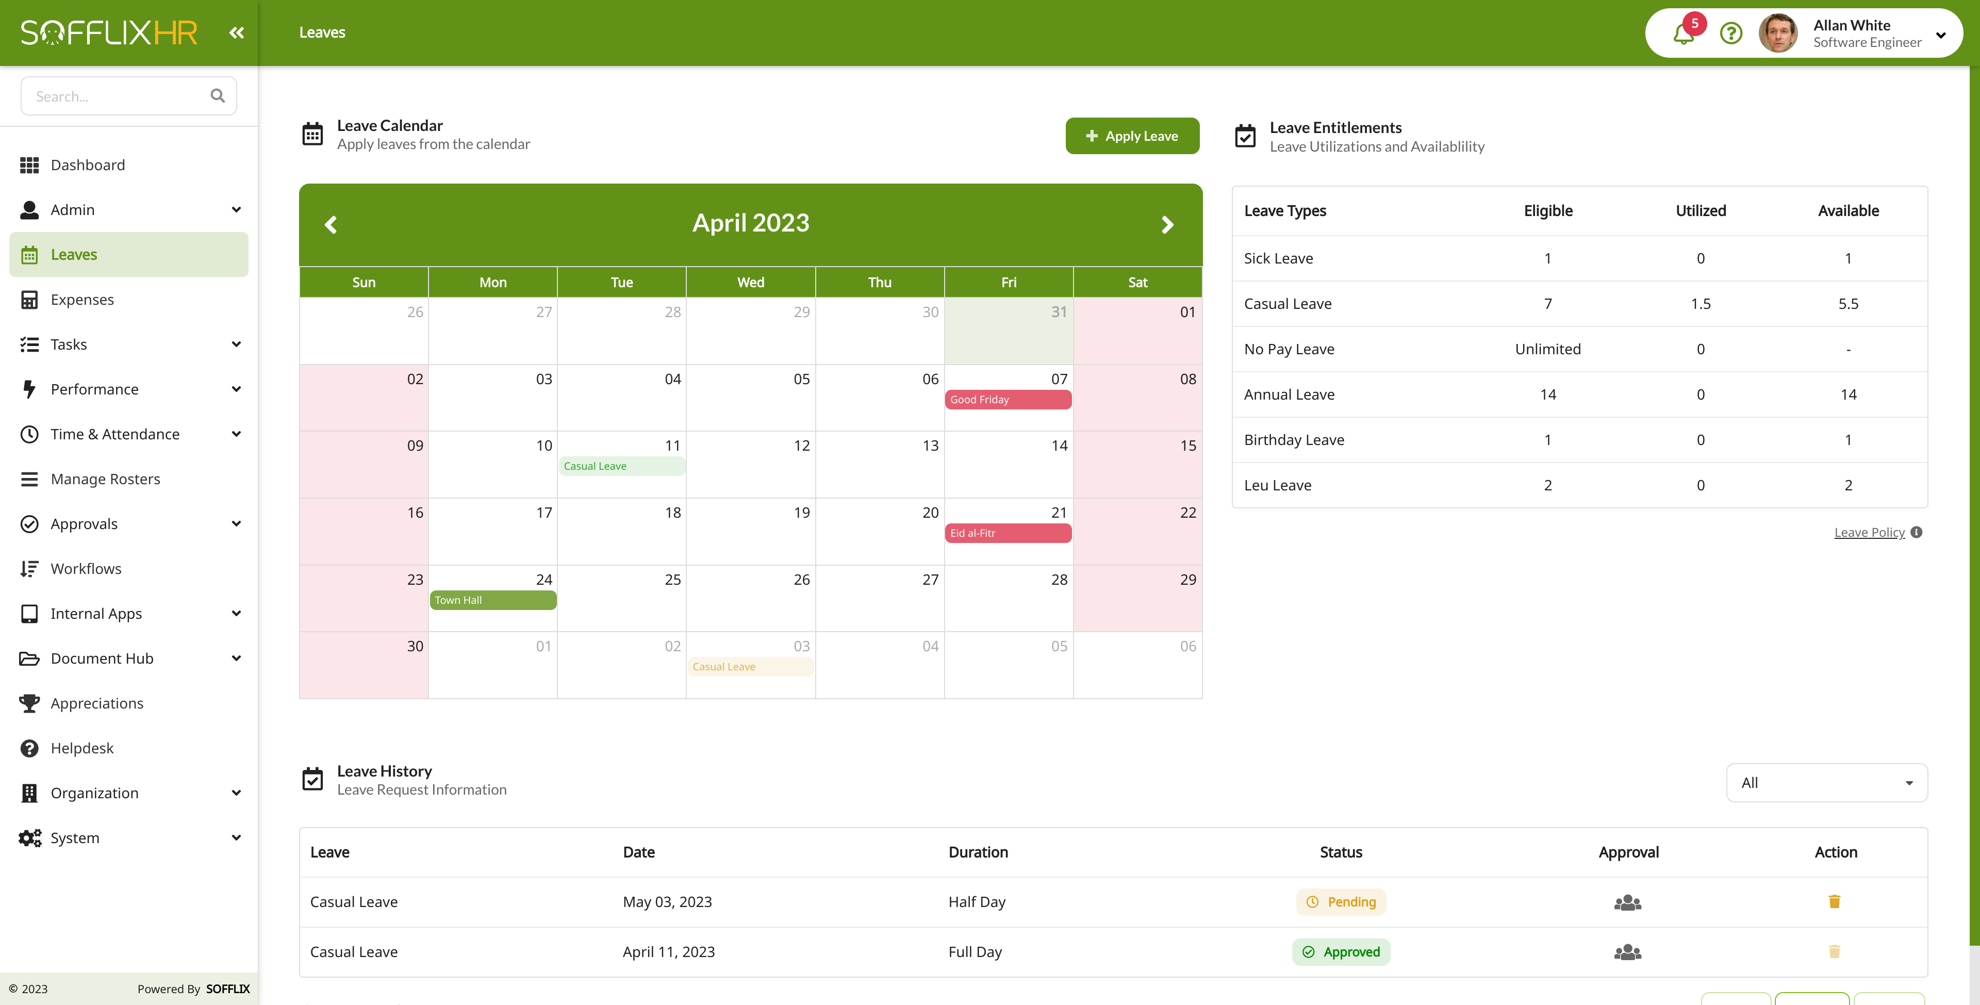
Task: Collapse the sidebar with double-chevron icon
Action: (x=236, y=32)
